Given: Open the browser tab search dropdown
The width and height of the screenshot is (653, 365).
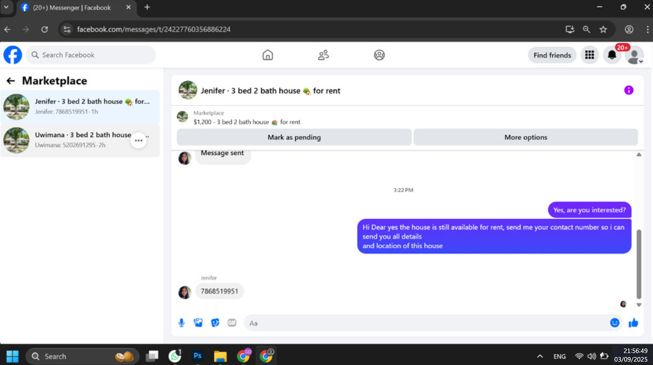Looking at the screenshot, I should 7,8.
